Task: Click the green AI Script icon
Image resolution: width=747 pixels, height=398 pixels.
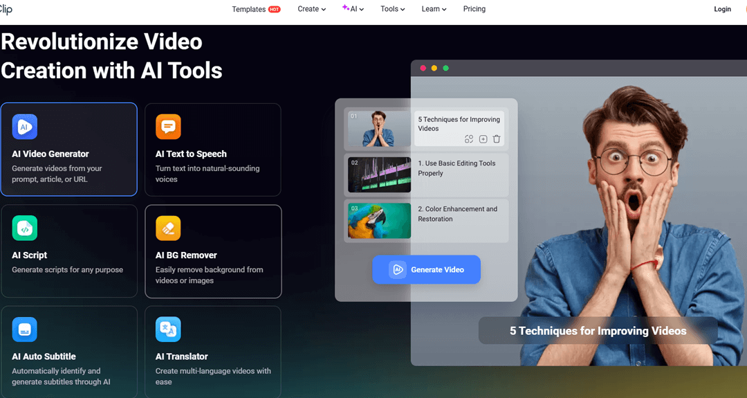Action: (x=25, y=228)
